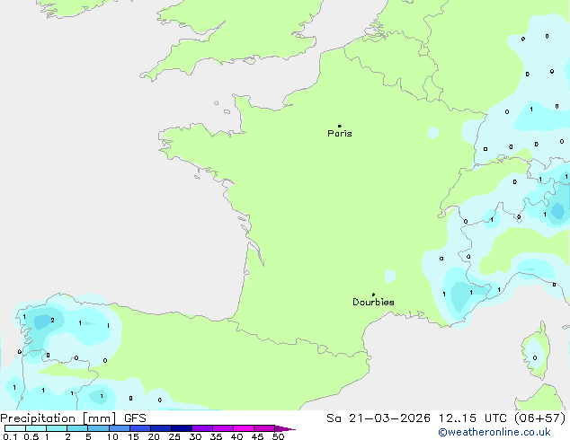
Task: Click the '(06+57)' forecast run text
Action: [539, 418]
